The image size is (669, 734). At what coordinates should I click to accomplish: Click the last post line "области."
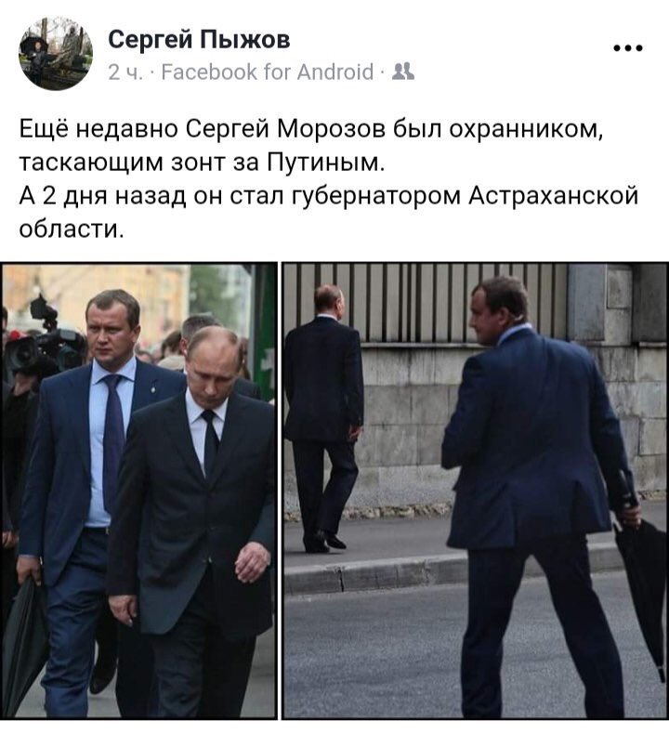(x=72, y=229)
